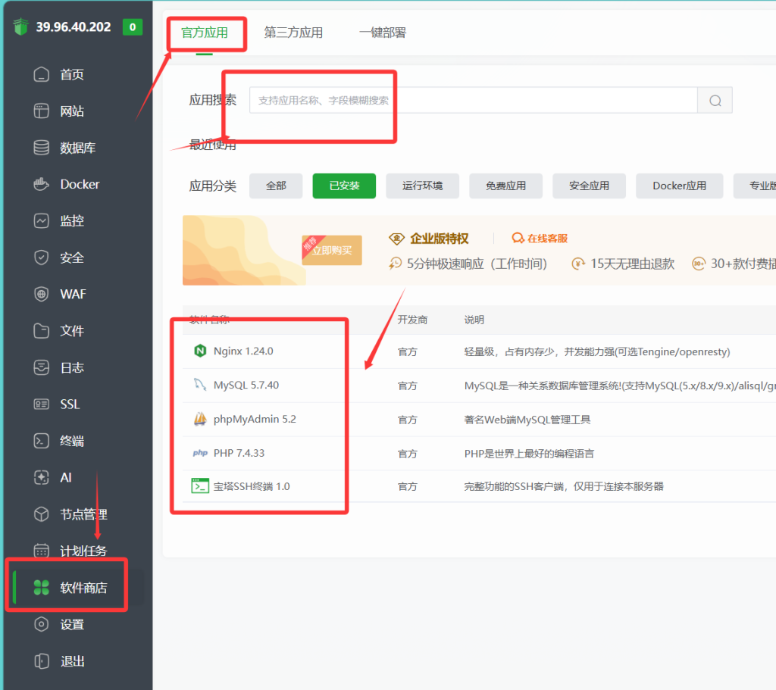This screenshot has height=690, width=776.
Task: Open the MySQL 5.7.40 entry
Action: pyautogui.click(x=246, y=386)
